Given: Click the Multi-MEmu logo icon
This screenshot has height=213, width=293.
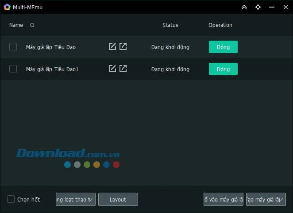Looking at the screenshot, I should (7, 7).
